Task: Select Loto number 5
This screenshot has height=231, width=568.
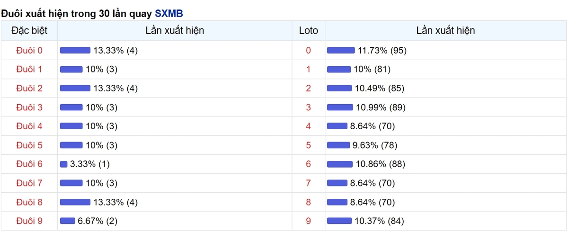Action: click(x=309, y=145)
